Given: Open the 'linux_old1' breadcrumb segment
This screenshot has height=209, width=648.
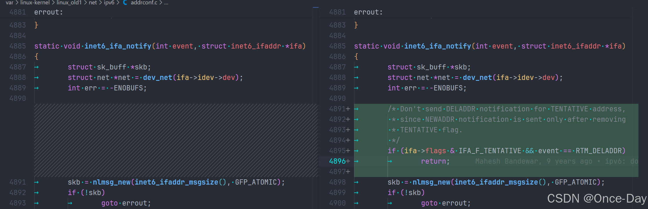Looking at the screenshot, I should 69,3.
